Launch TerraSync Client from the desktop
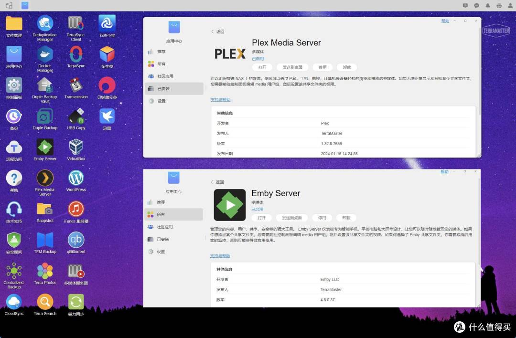Screen dimensions: 516x338 pos(75,23)
